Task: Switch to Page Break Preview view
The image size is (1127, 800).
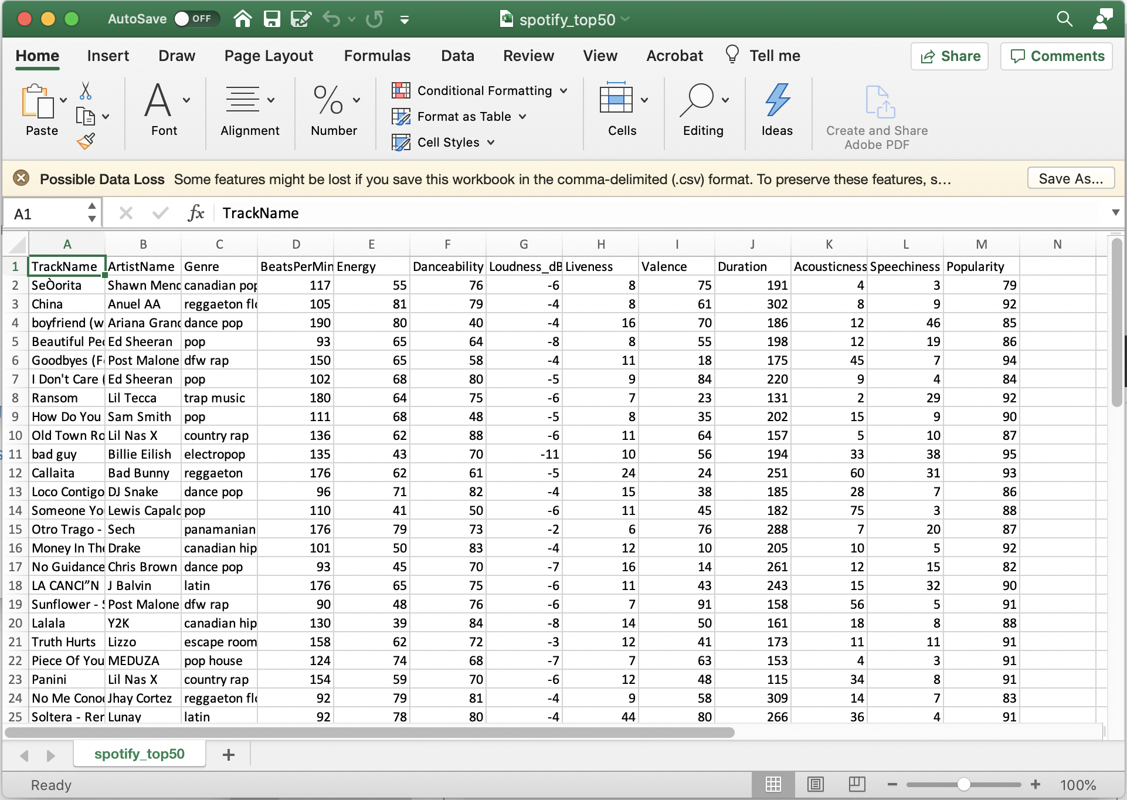Action: pos(856,784)
